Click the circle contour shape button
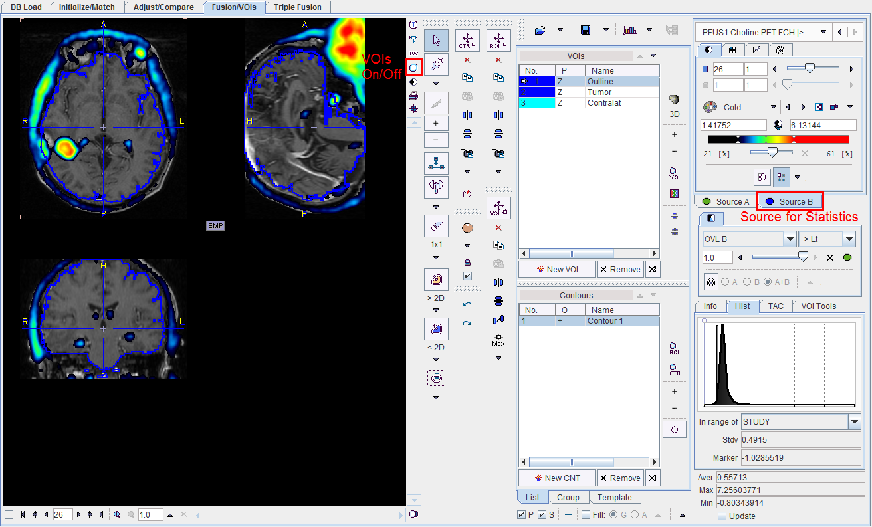Image resolution: width=872 pixels, height=527 pixels. click(675, 429)
